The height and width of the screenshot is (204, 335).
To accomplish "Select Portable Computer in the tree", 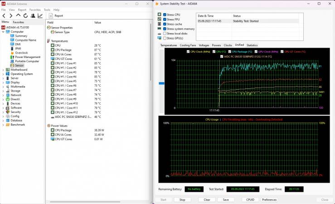I will [27, 61].
